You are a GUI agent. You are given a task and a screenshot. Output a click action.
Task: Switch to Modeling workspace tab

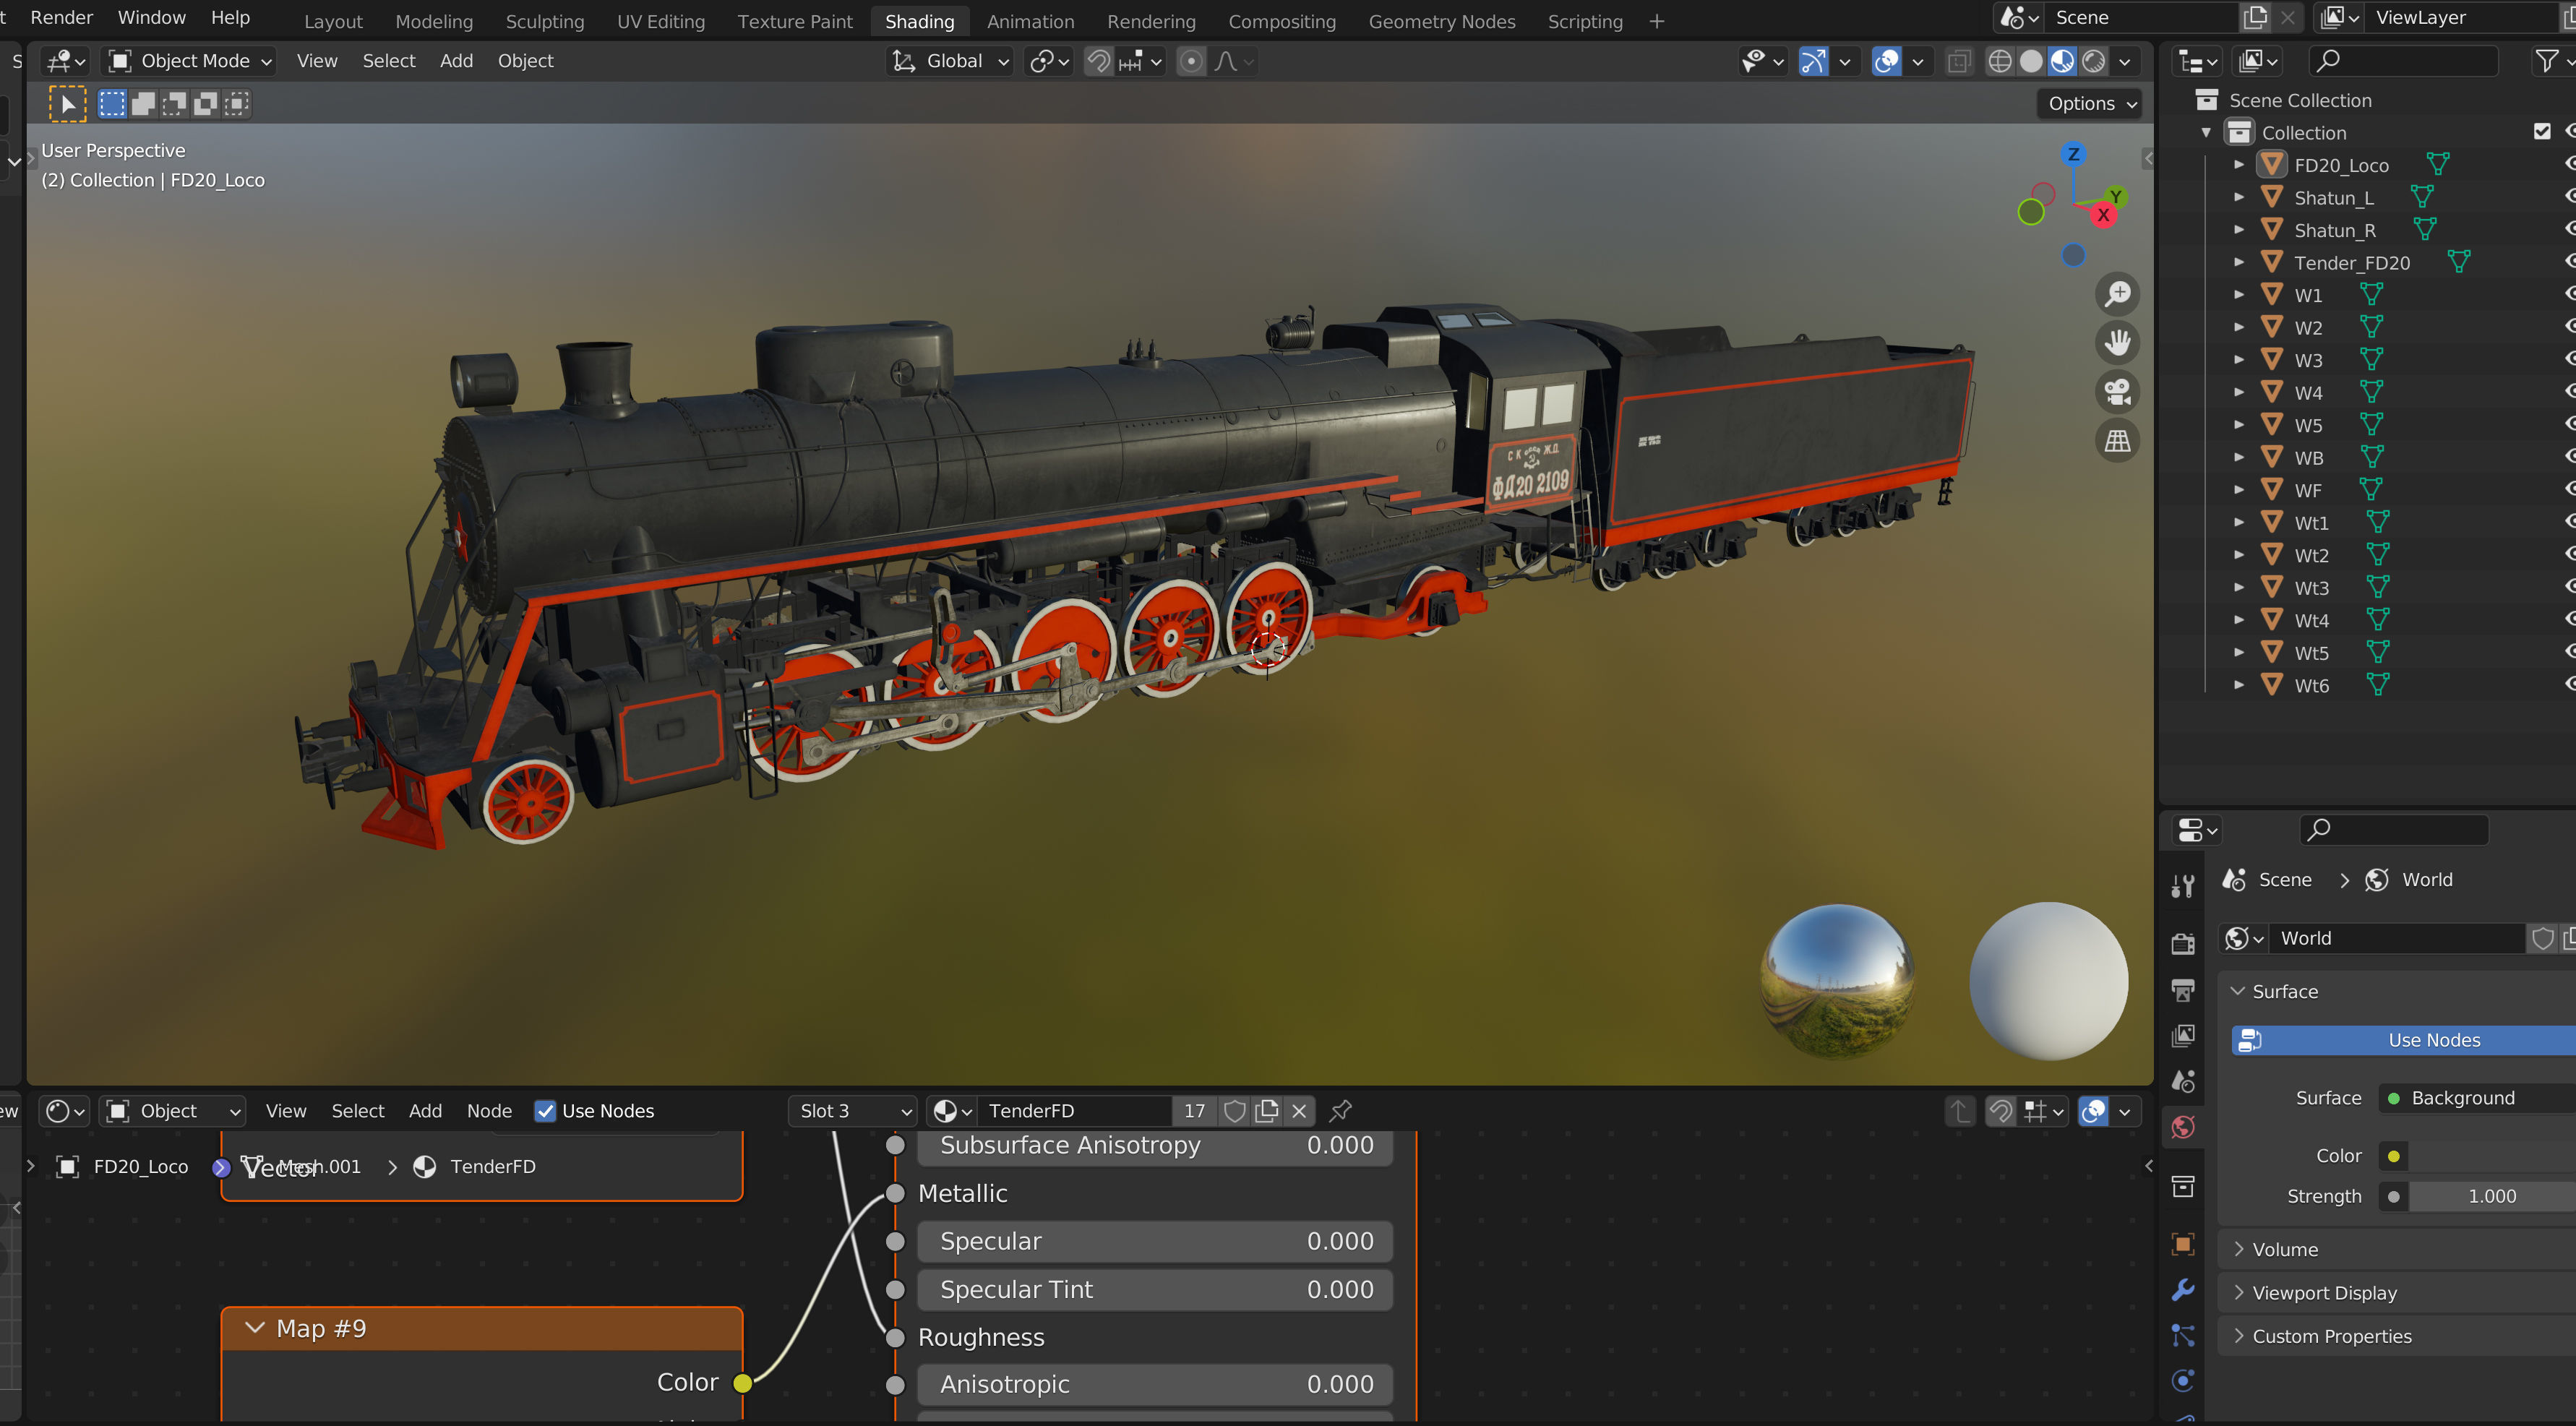(x=434, y=21)
